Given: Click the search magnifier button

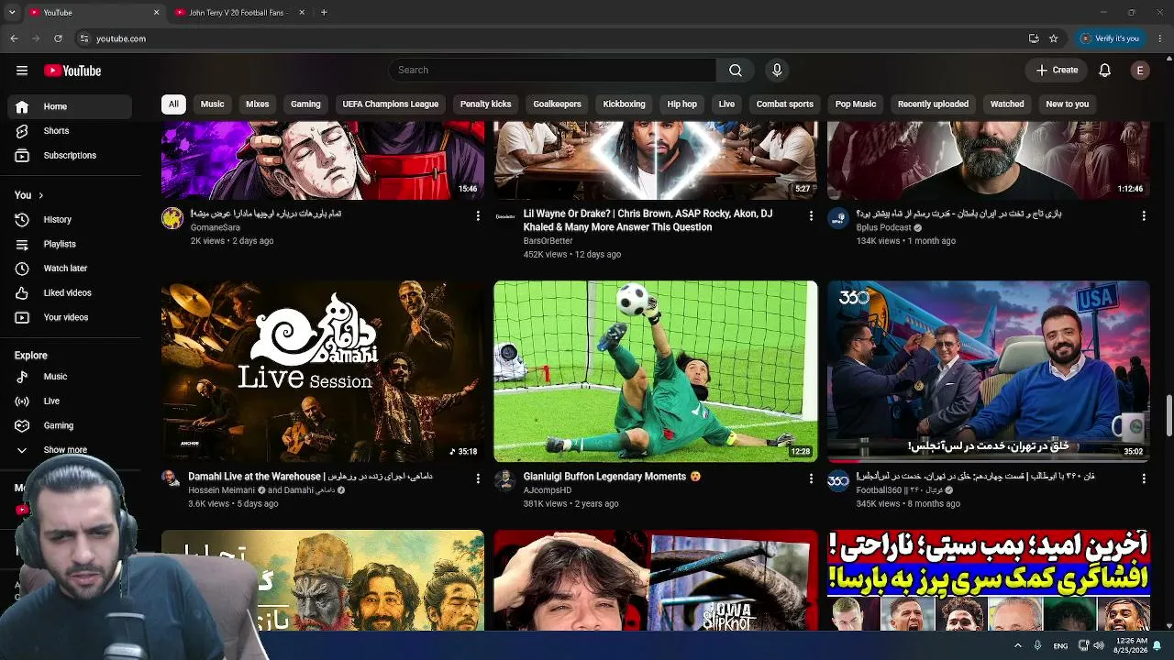Looking at the screenshot, I should pyautogui.click(x=736, y=70).
